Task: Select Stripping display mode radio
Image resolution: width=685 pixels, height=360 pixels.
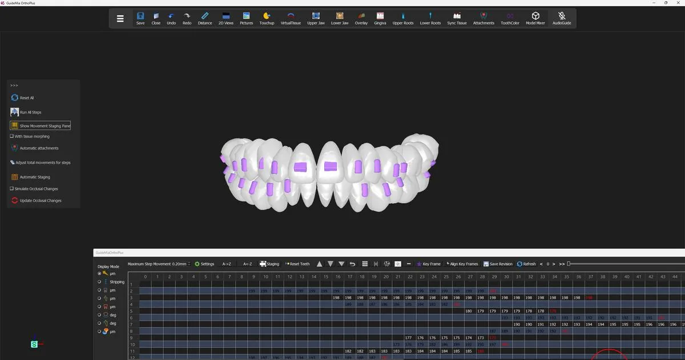Action: pyautogui.click(x=99, y=282)
